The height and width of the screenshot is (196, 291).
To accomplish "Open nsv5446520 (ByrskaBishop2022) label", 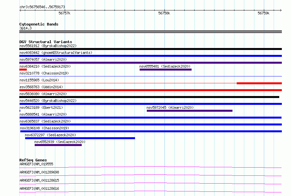I will (48, 101).
